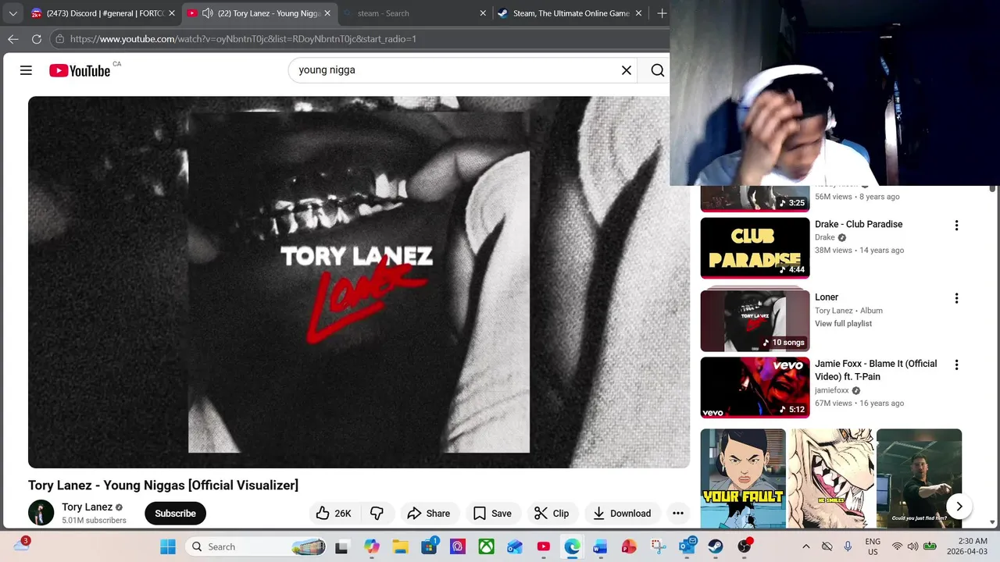The height and width of the screenshot is (562, 1000).
Task: Mute the tab via speaker icon
Action: point(208,13)
